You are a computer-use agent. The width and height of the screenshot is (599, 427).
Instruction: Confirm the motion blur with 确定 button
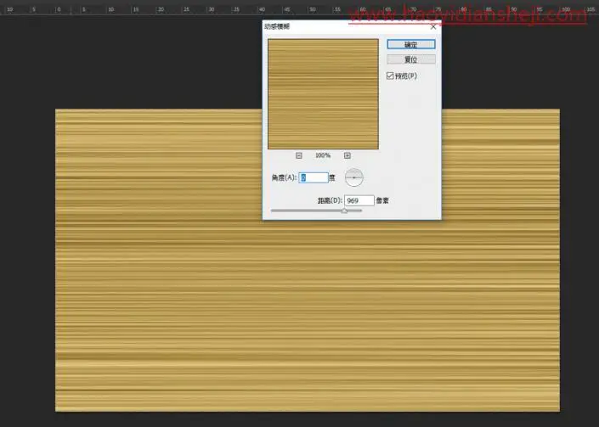(410, 45)
